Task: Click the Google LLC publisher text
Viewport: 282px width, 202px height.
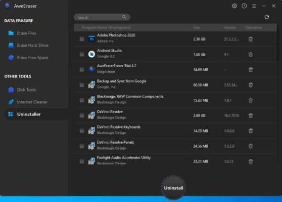Action: coord(106,56)
